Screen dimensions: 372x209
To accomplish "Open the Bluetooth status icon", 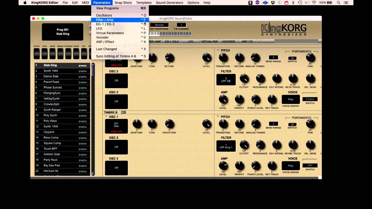I will point(293,3).
